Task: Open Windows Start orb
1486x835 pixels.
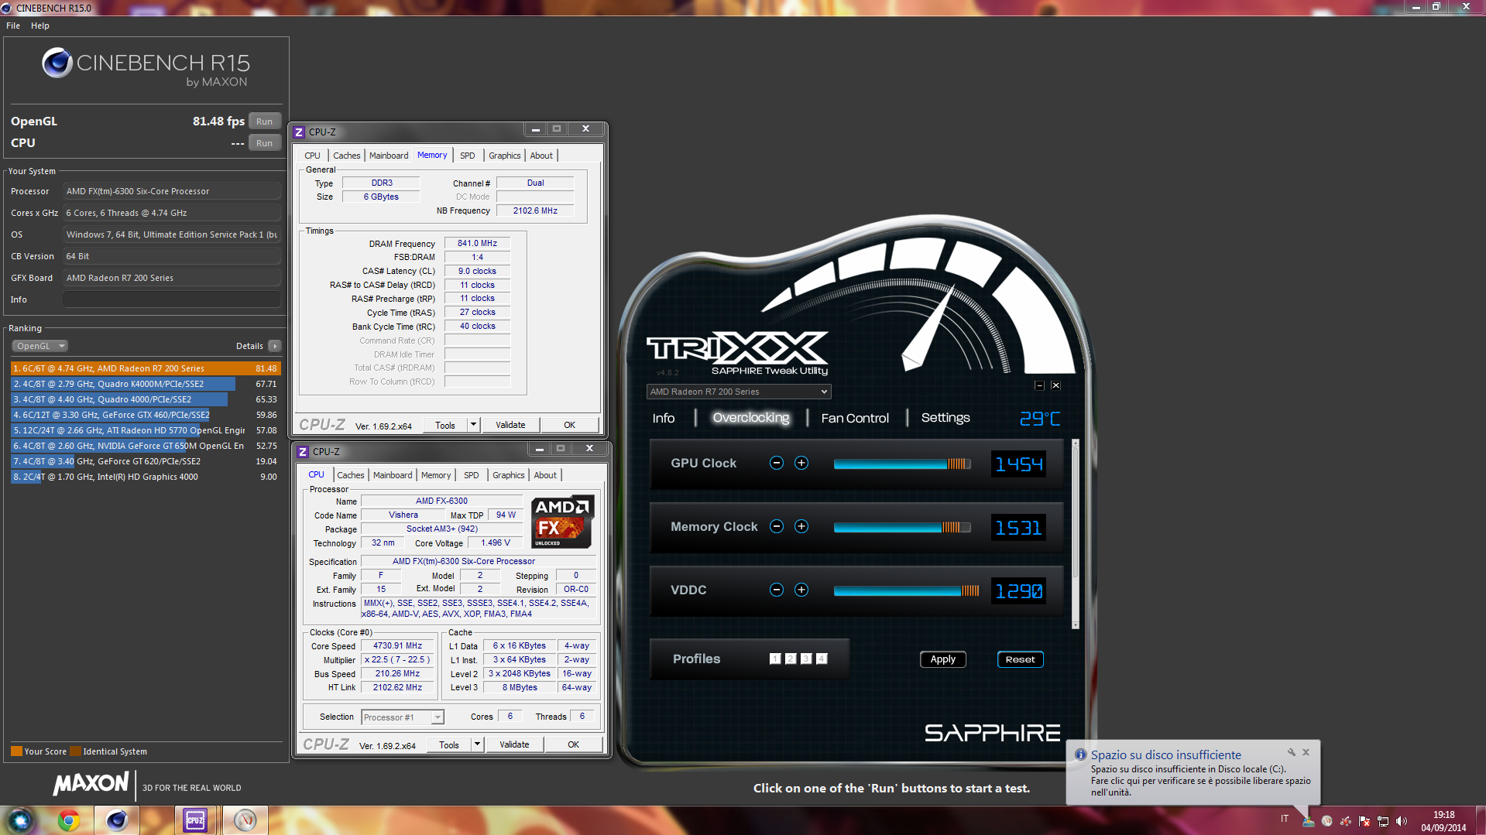Action: (21, 820)
